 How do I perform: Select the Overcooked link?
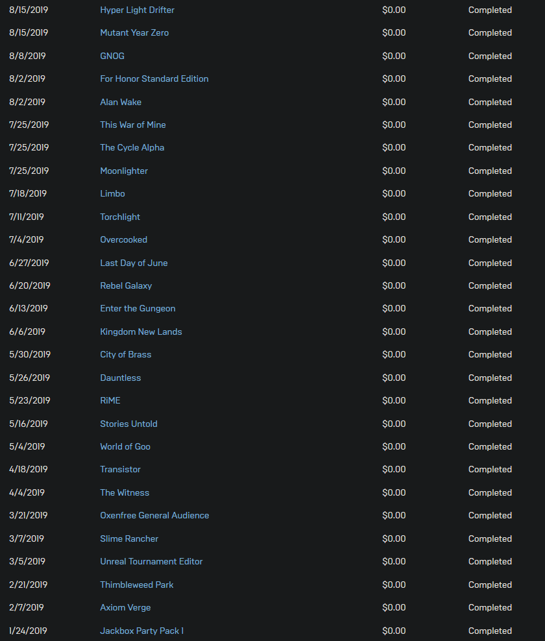pos(123,240)
